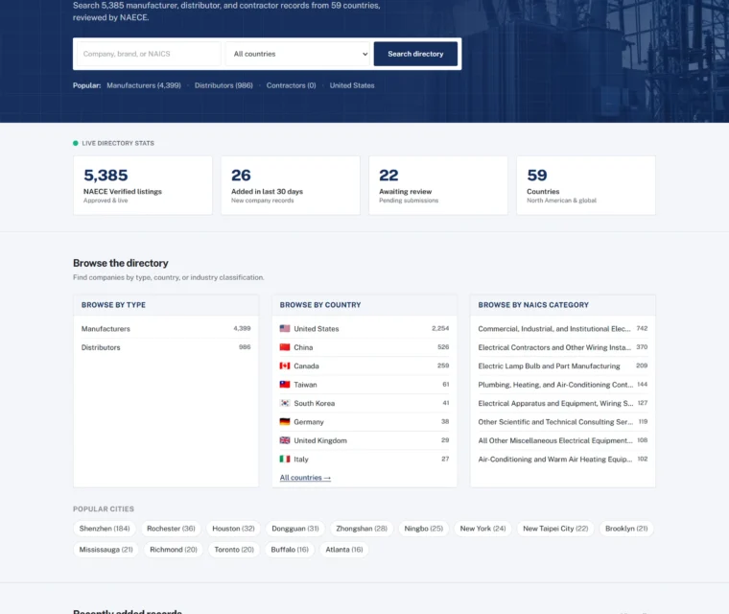
Task: Open Electrical Apparatus and Equipment, Wiring category
Action: click(563, 403)
